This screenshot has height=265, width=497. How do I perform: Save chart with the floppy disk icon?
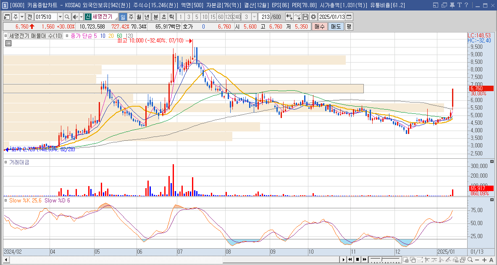[305, 17]
